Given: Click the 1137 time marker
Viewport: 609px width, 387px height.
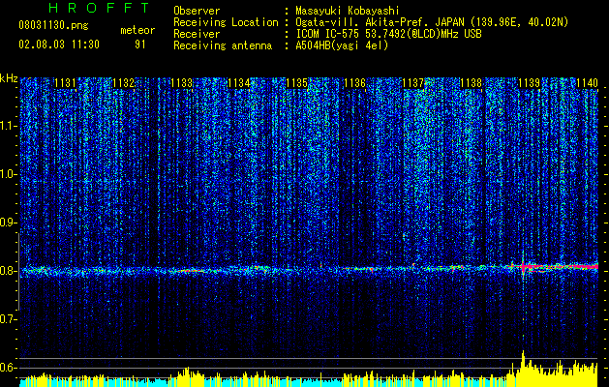Looking at the screenshot, I should (x=412, y=83).
